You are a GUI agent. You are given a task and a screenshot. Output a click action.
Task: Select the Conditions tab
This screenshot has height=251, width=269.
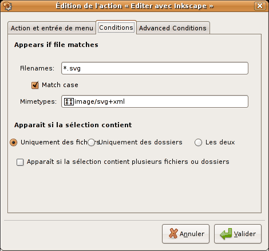[116, 28]
